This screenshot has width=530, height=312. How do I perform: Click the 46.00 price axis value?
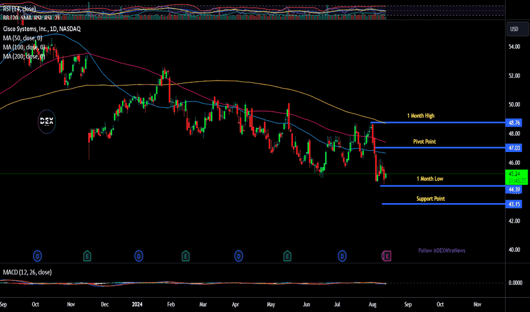tap(514, 163)
